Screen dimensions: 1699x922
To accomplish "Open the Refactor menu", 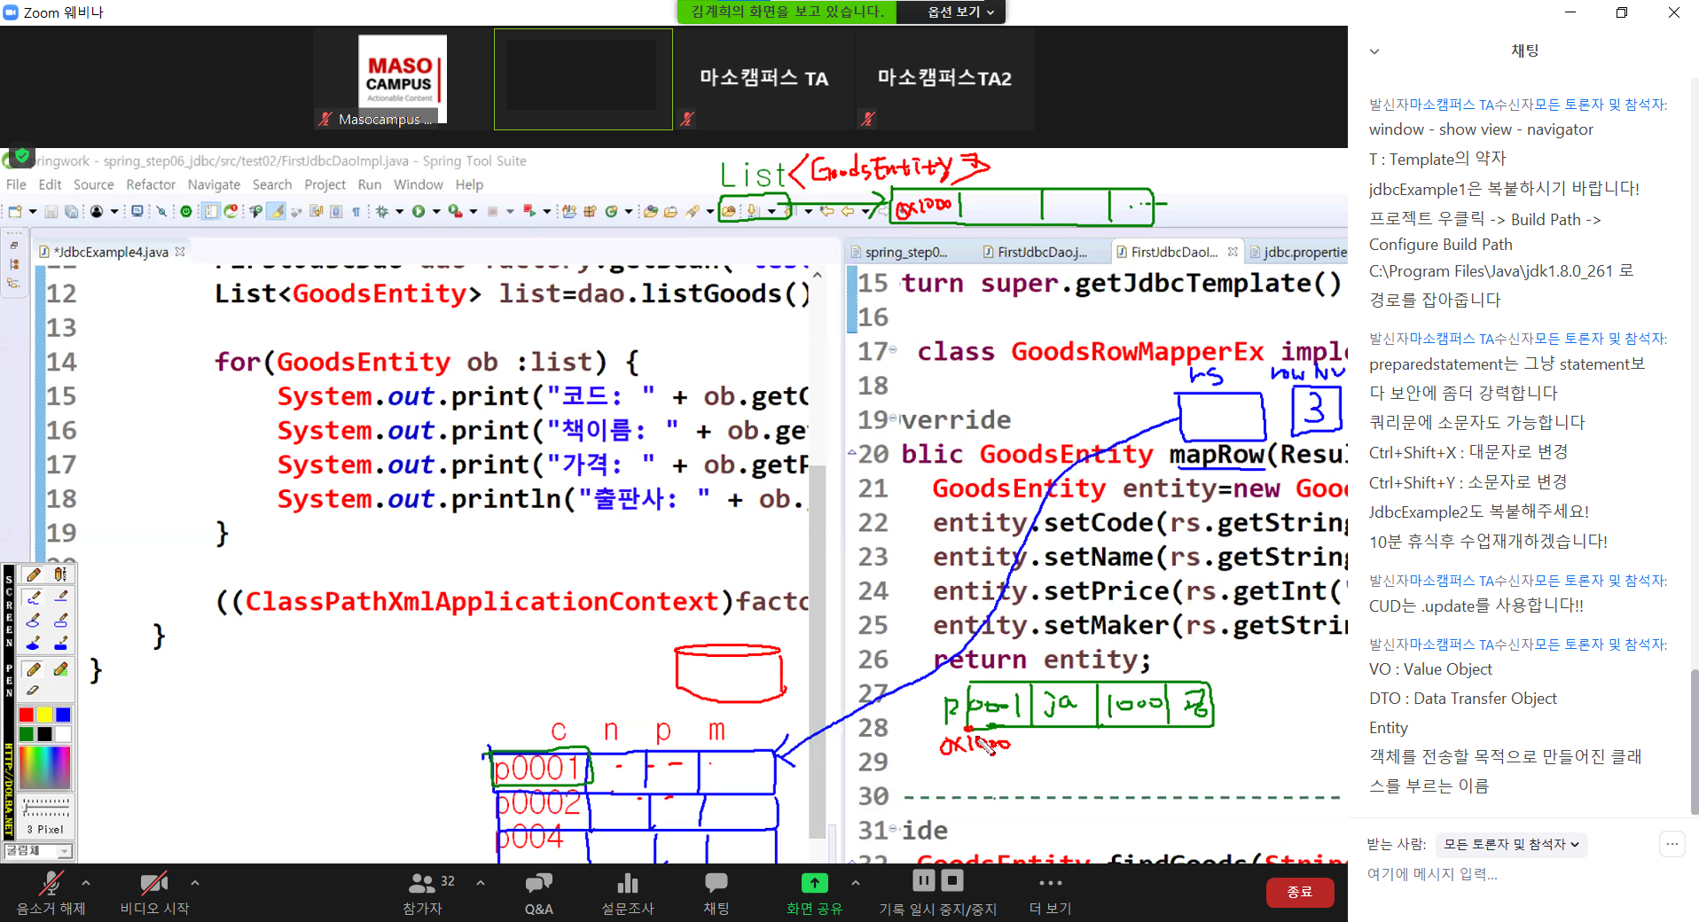I will pos(151,184).
